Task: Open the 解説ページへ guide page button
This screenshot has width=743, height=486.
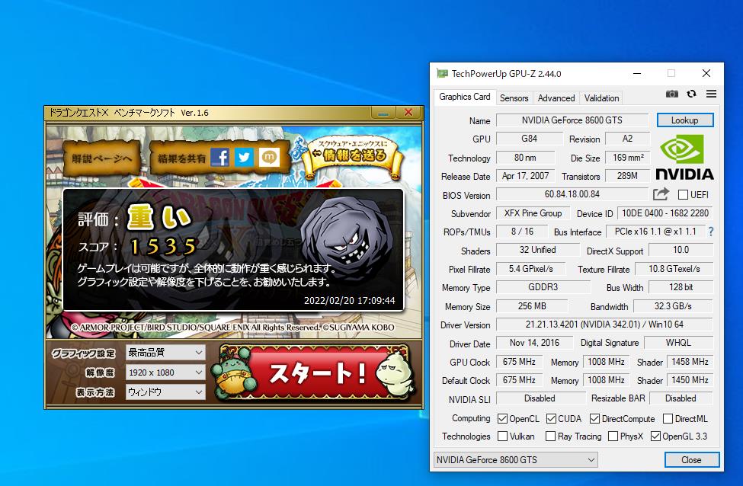Action: (x=101, y=158)
